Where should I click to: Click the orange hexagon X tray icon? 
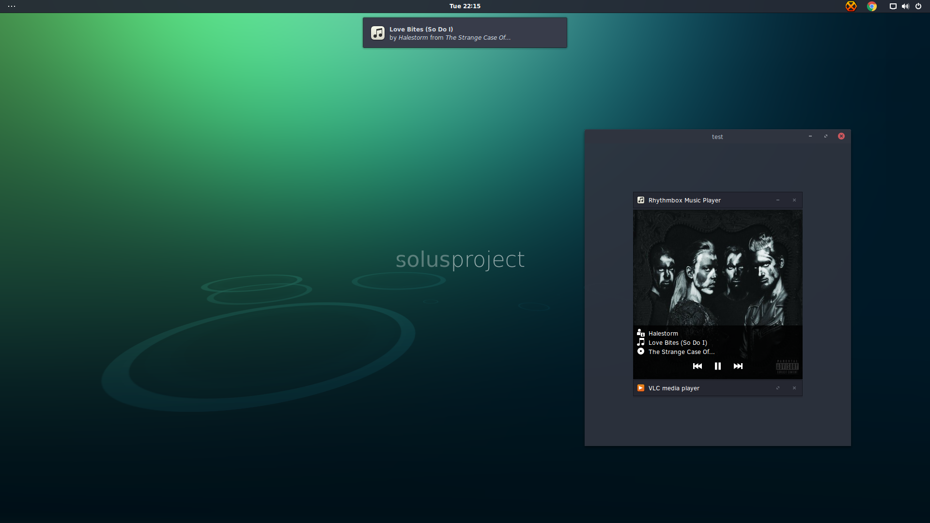[x=851, y=6]
